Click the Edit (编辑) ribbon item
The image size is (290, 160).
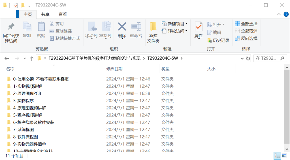point(214,33)
